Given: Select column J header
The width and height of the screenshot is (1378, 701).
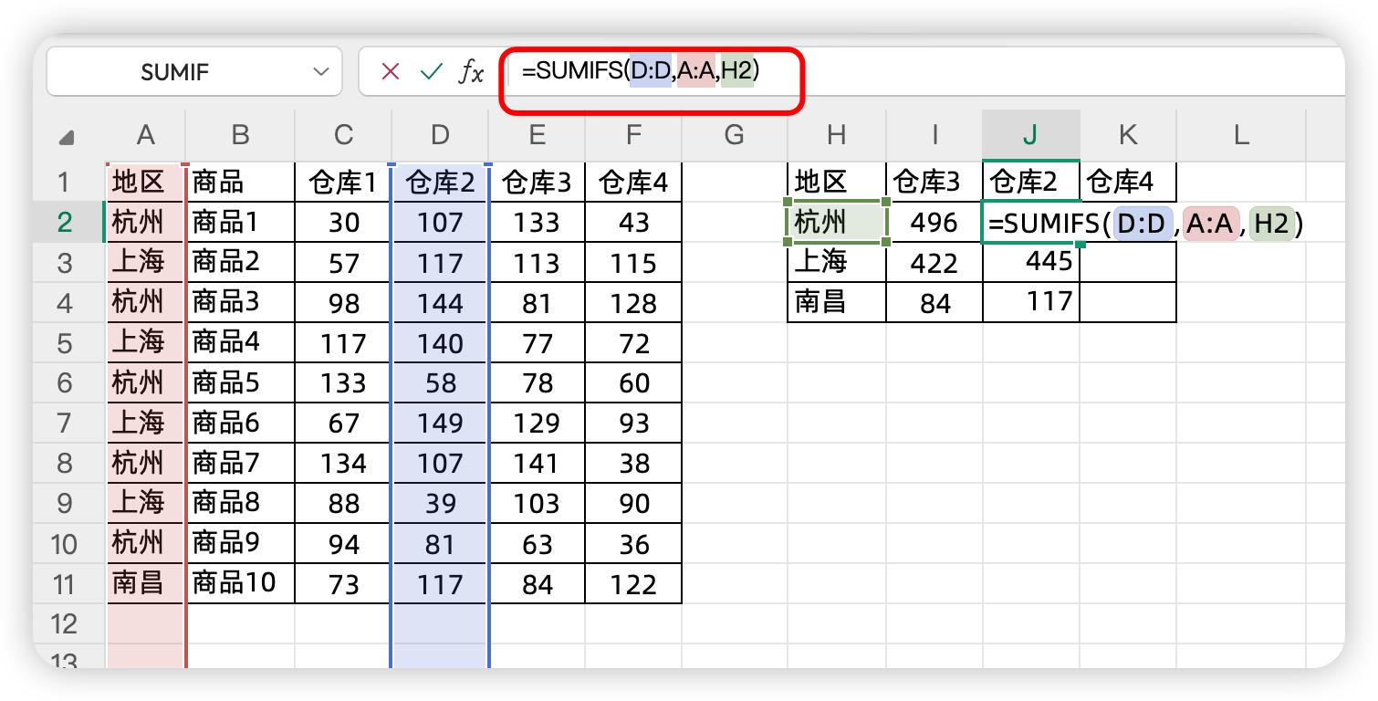Looking at the screenshot, I should pyautogui.click(x=1031, y=136).
